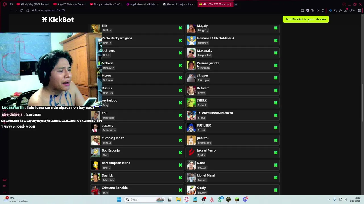Reload the page with browser refresh icon
The height and width of the screenshot is (204, 364).
tap(21, 10)
